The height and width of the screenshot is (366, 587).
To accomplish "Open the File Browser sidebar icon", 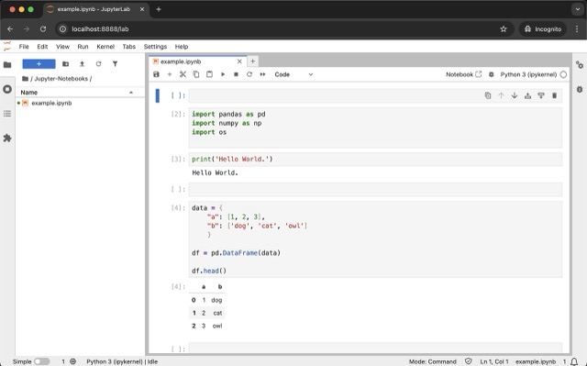I will click(x=7, y=65).
